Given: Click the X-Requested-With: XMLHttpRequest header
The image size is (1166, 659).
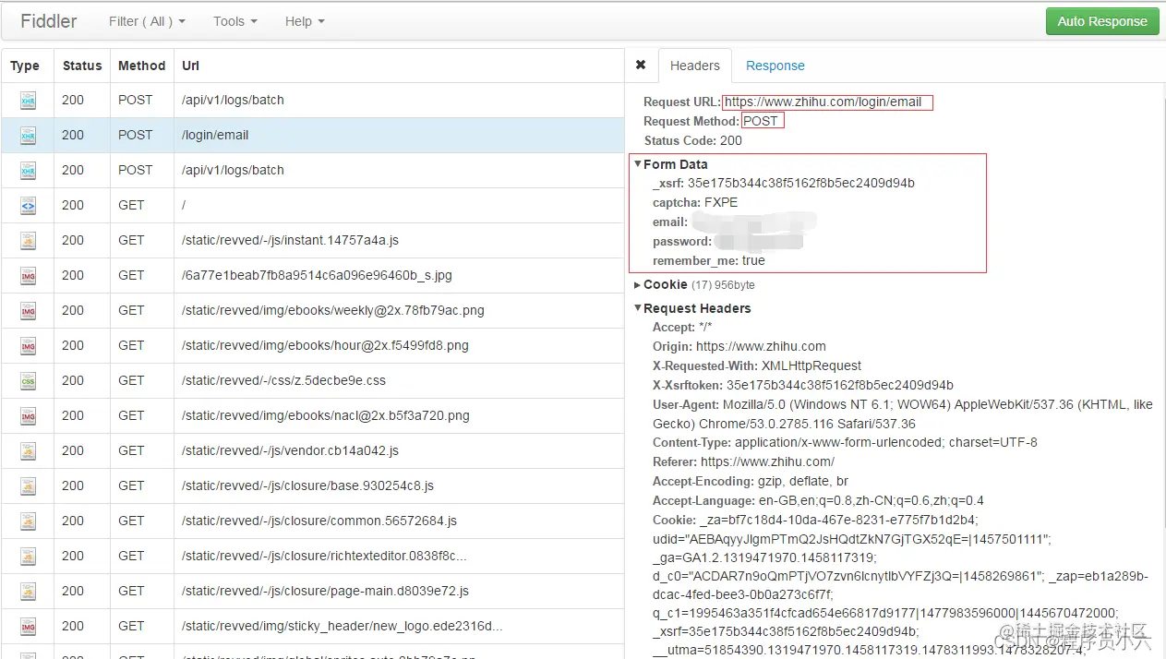Looking at the screenshot, I should pos(757,365).
